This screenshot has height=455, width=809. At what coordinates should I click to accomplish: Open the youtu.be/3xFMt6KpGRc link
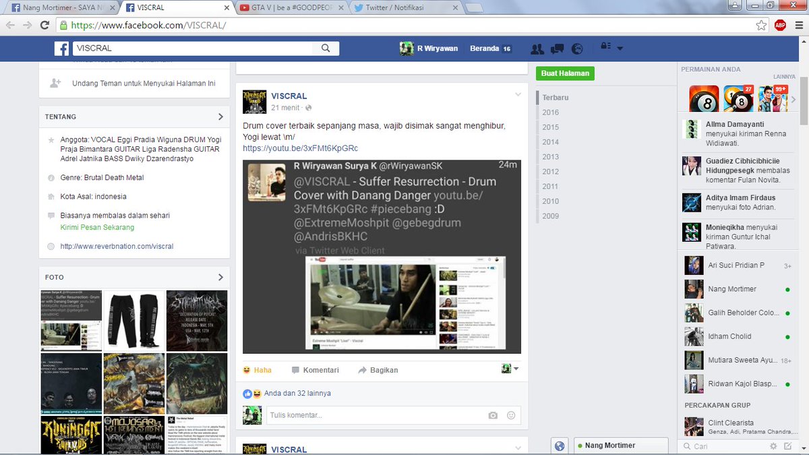(300, 148)
